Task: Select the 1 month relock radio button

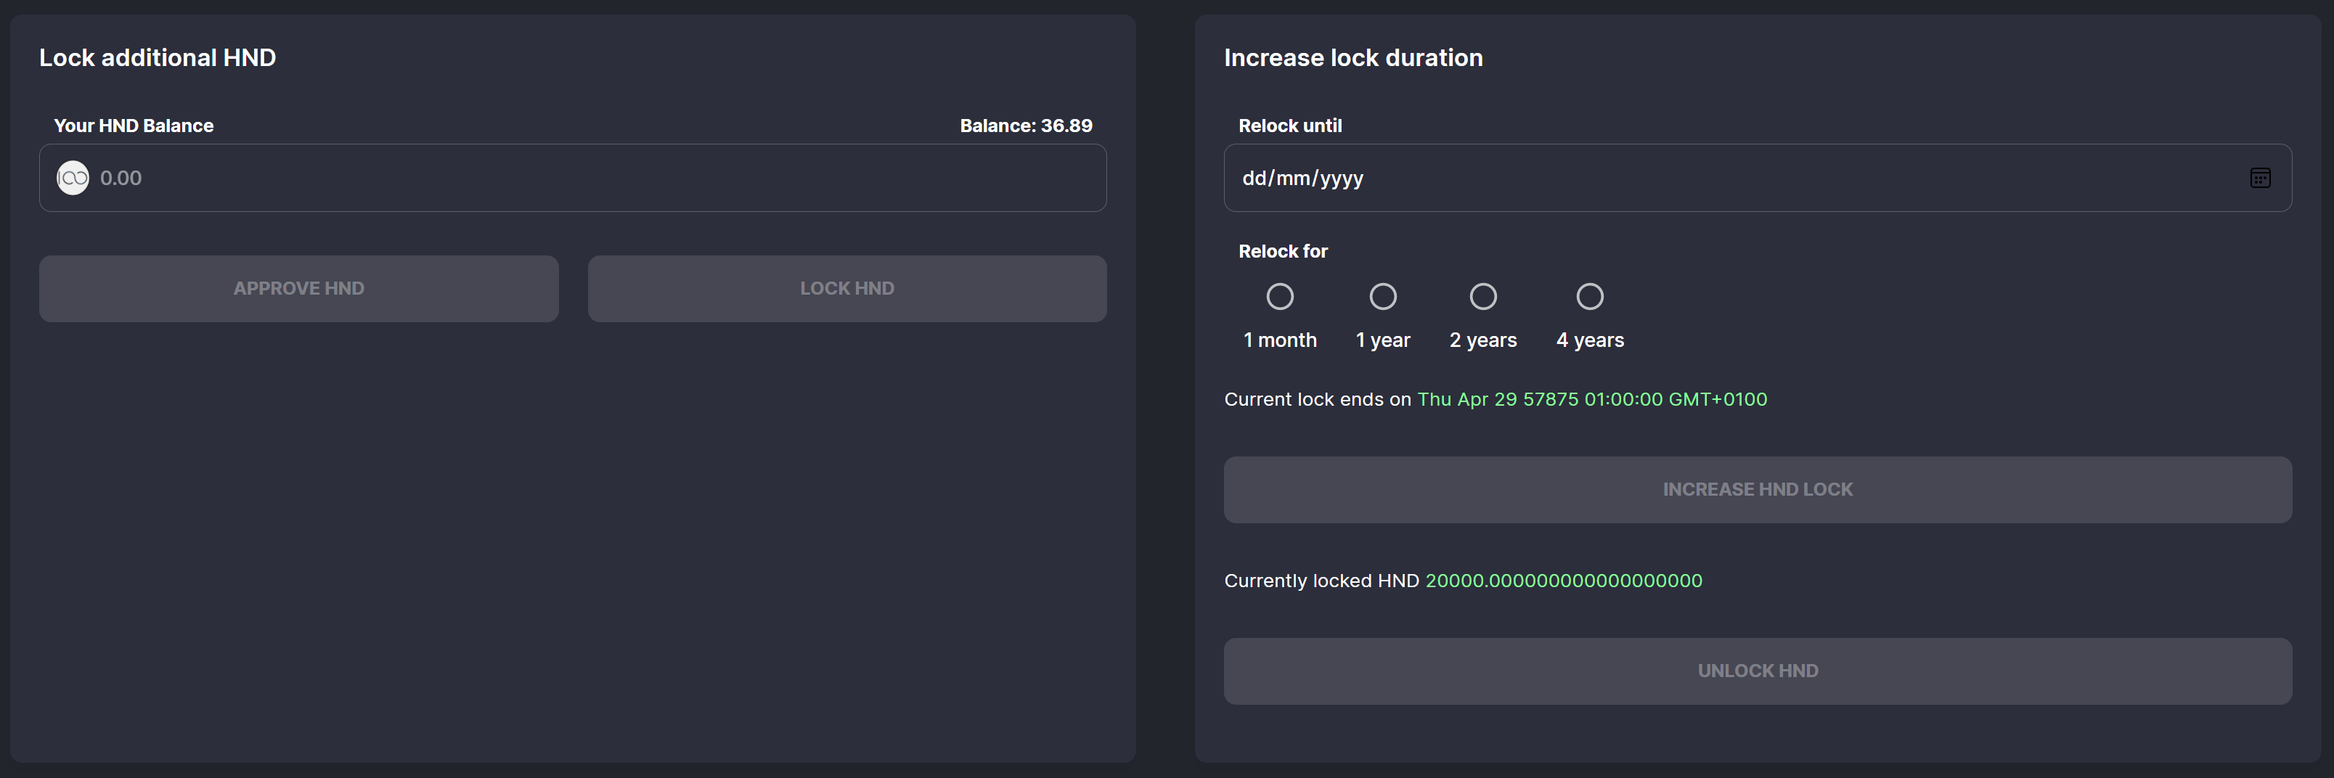Action: pyautogui.click(x=1279, y=296)
